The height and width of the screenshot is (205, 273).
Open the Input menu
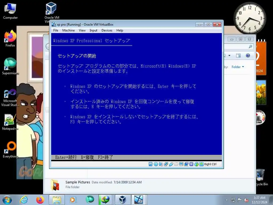[94, 30]
